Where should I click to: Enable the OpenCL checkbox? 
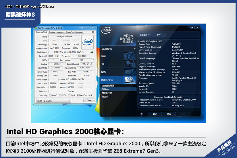(50, 95)
